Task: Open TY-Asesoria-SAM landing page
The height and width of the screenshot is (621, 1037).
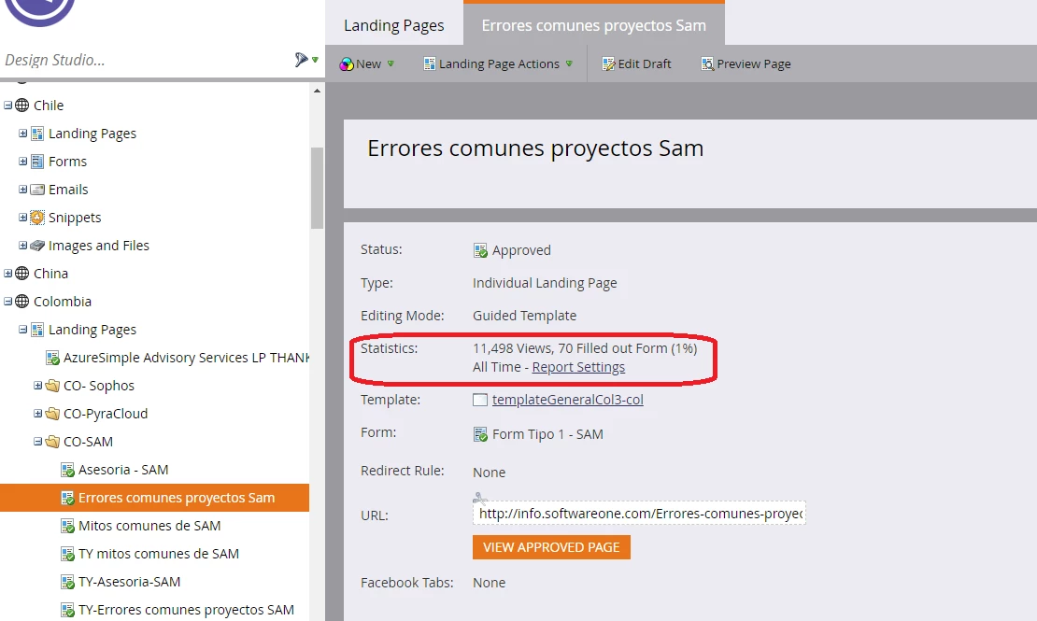Action: tap(129, 582)
